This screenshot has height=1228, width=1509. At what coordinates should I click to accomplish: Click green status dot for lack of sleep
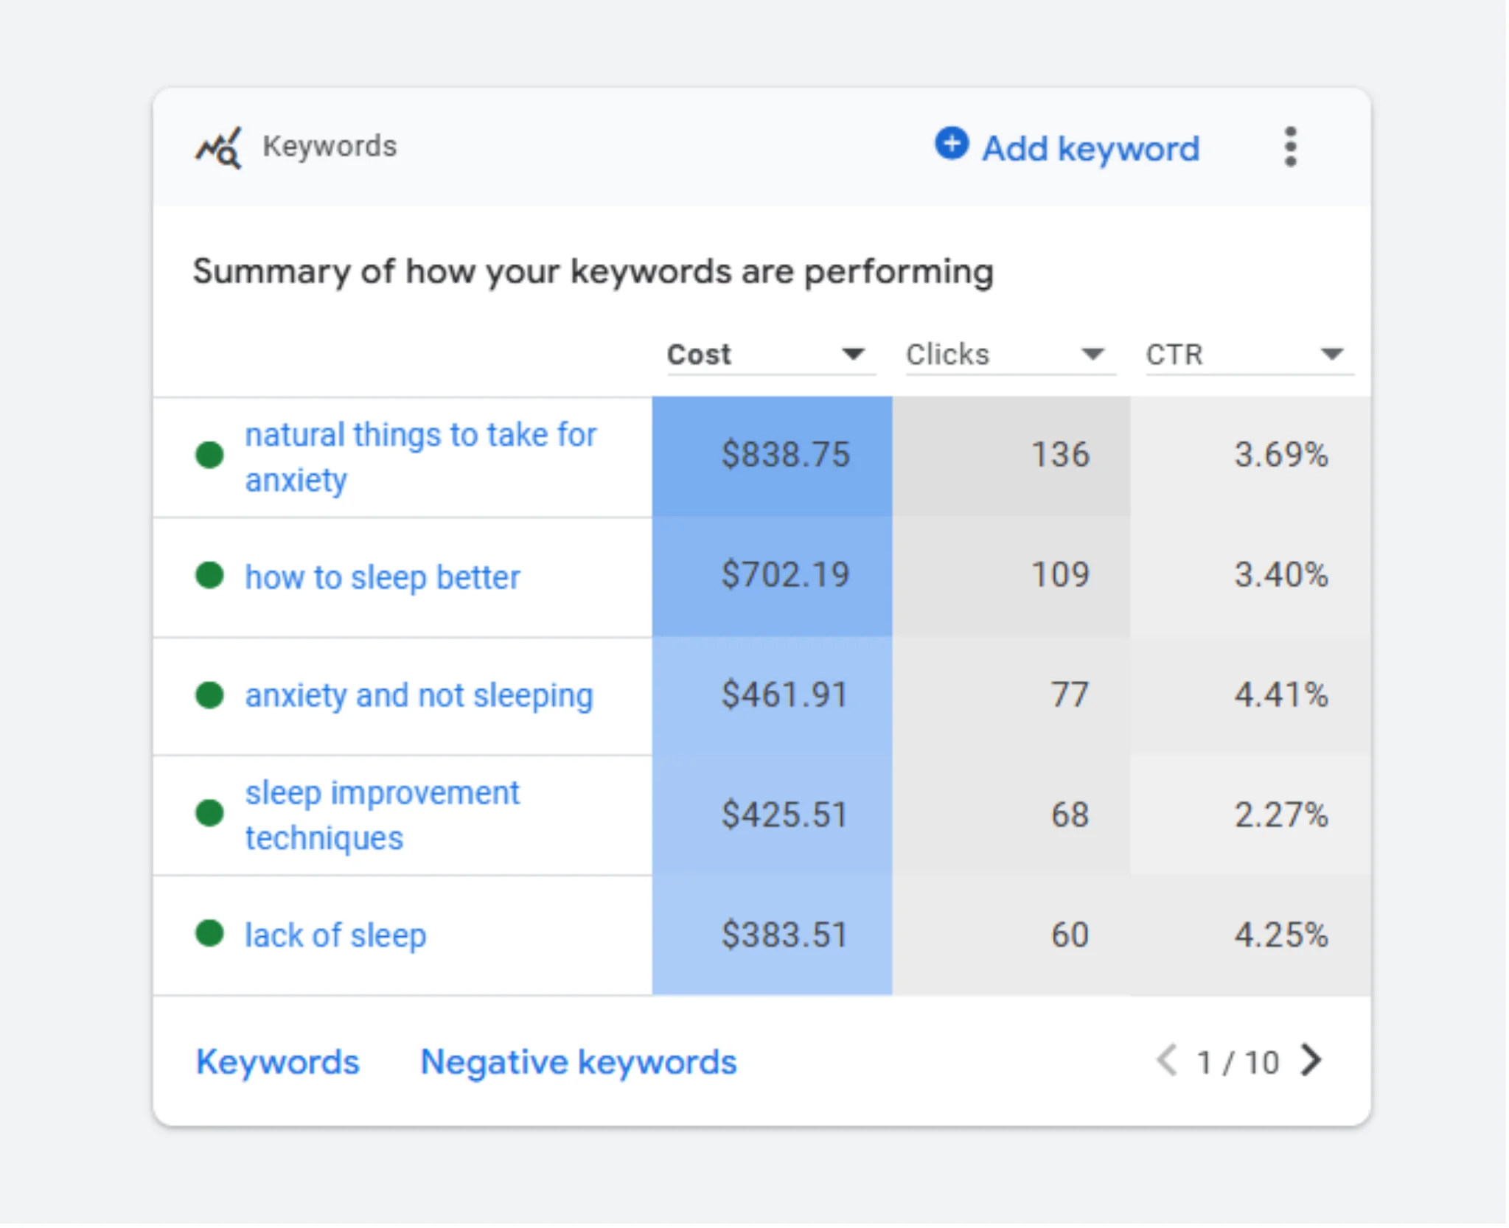point(209,933)
